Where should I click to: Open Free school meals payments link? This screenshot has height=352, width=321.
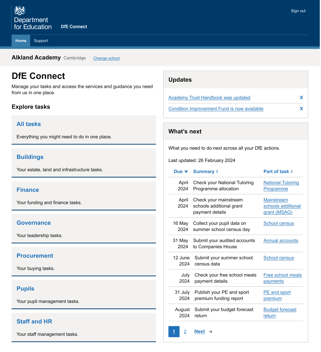click(282, 278)
